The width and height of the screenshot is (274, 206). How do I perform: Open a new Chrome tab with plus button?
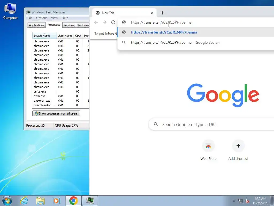(x=162, y=13)
